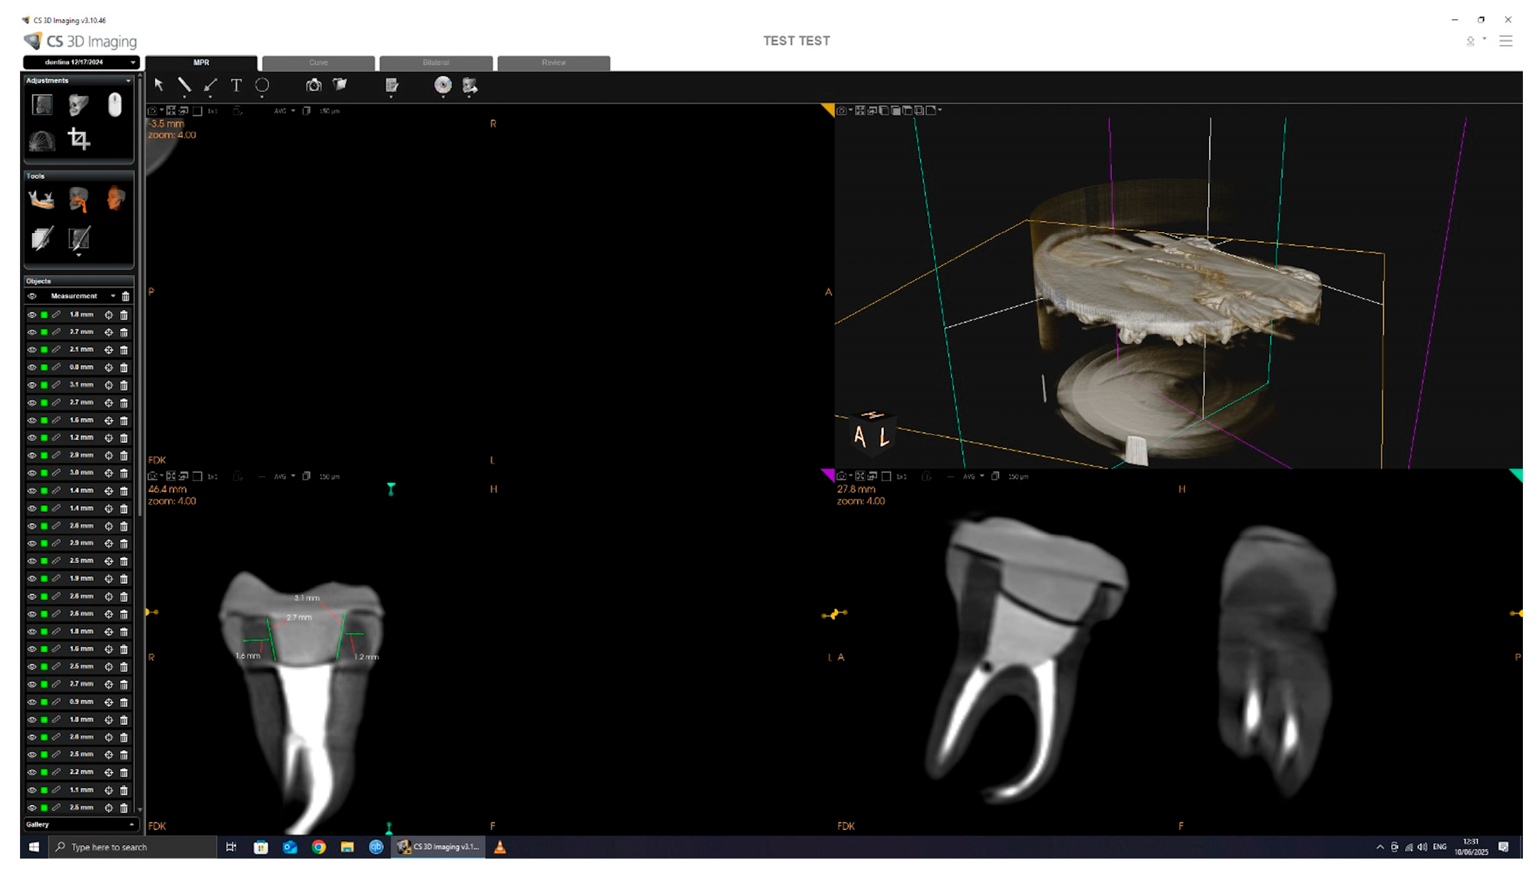The height and width of the screenshot is (878, 1540).
Task: Take a snapshot with the camera tool
Action: [313, 85]
